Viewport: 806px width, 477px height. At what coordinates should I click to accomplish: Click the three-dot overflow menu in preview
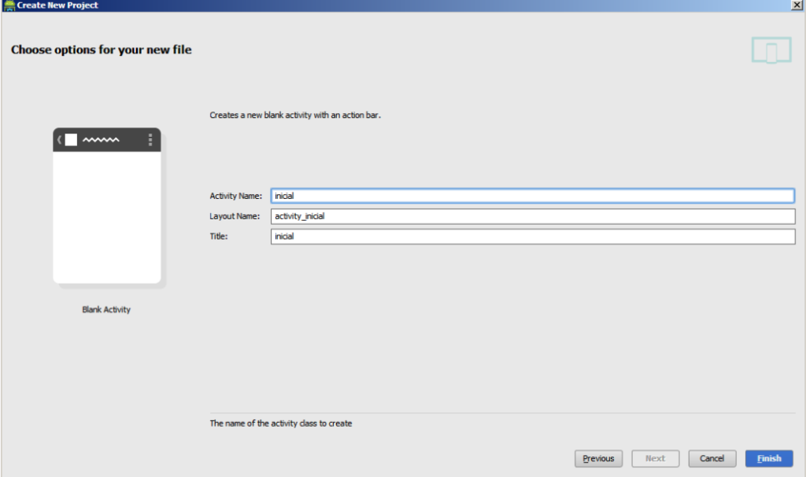point(150,140)
